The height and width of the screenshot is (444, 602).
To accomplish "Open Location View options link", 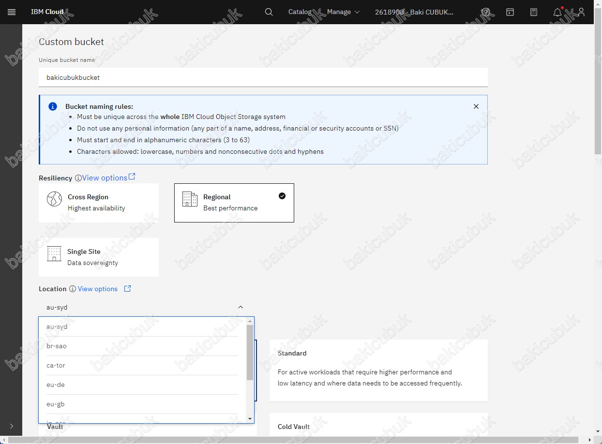I will point(98,289).
